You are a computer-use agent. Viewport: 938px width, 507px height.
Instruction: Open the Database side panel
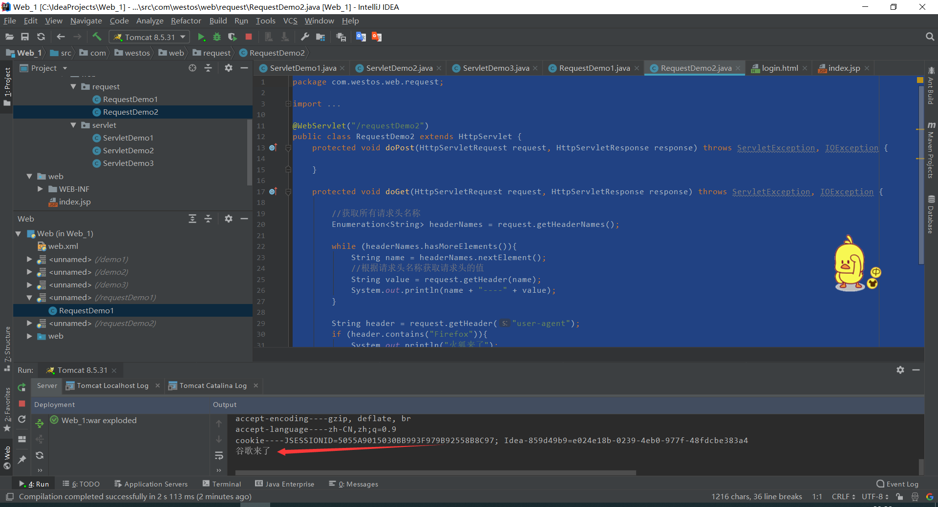click(x=931, y=215)
